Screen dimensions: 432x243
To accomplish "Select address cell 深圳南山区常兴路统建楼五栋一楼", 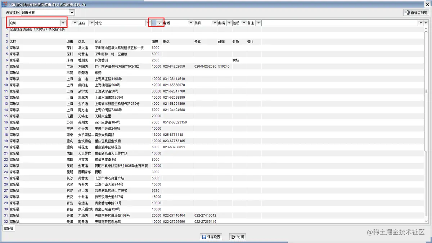I will (120, 48).
